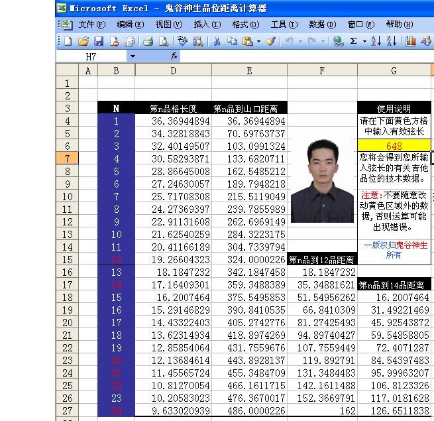Open the 格式 (Format) menu
The width and height of the screenshot is (434, 421).
pos(245,25)
